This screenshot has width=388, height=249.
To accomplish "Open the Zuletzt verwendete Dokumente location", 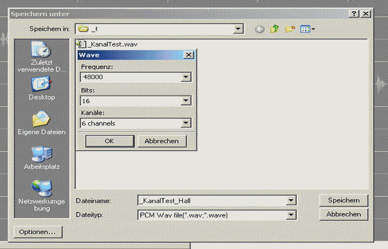I will (41, 57).
